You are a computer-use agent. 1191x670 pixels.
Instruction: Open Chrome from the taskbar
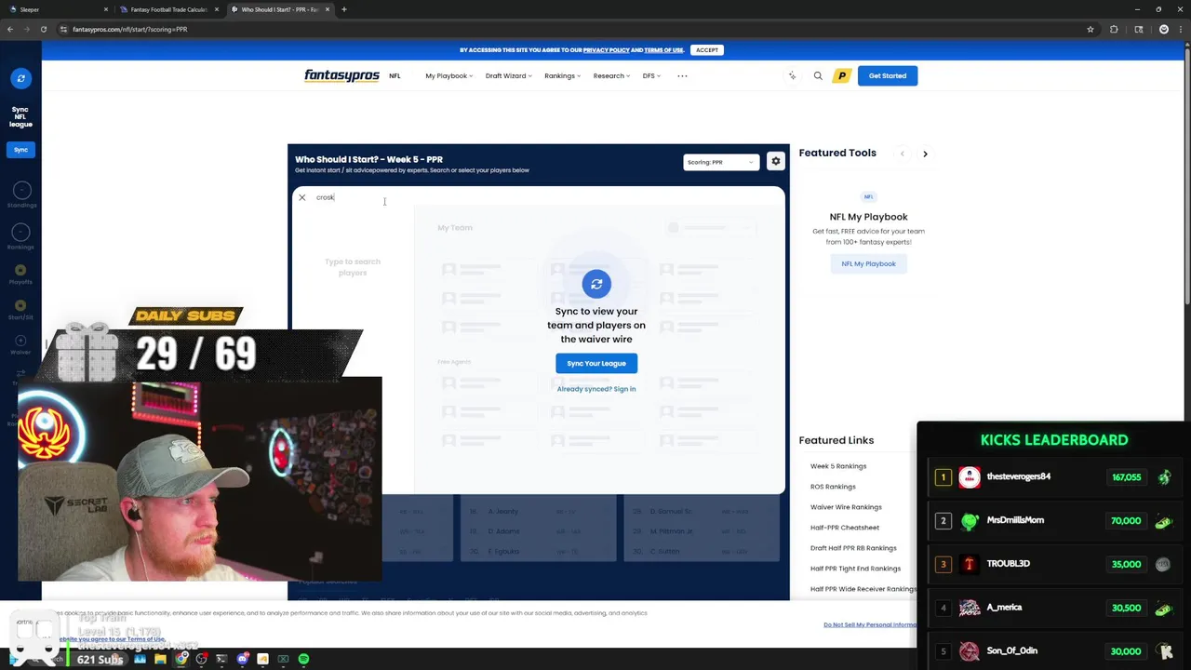(x=181, y=659)
